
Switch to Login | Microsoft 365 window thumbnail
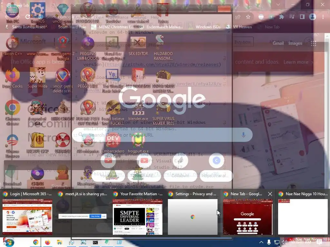click(27, 213)
